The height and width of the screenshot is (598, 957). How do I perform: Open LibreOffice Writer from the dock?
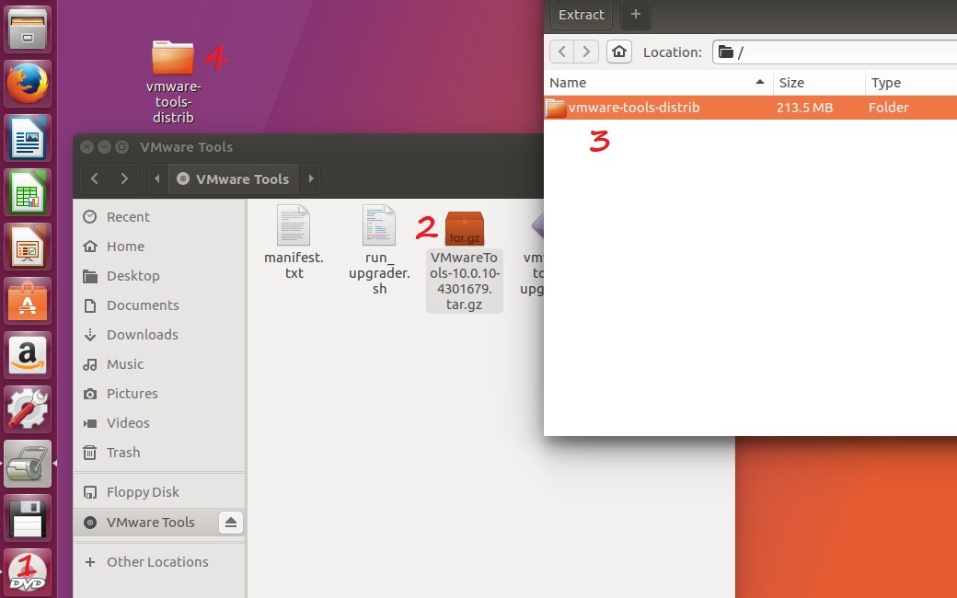(x=28, y=137)
